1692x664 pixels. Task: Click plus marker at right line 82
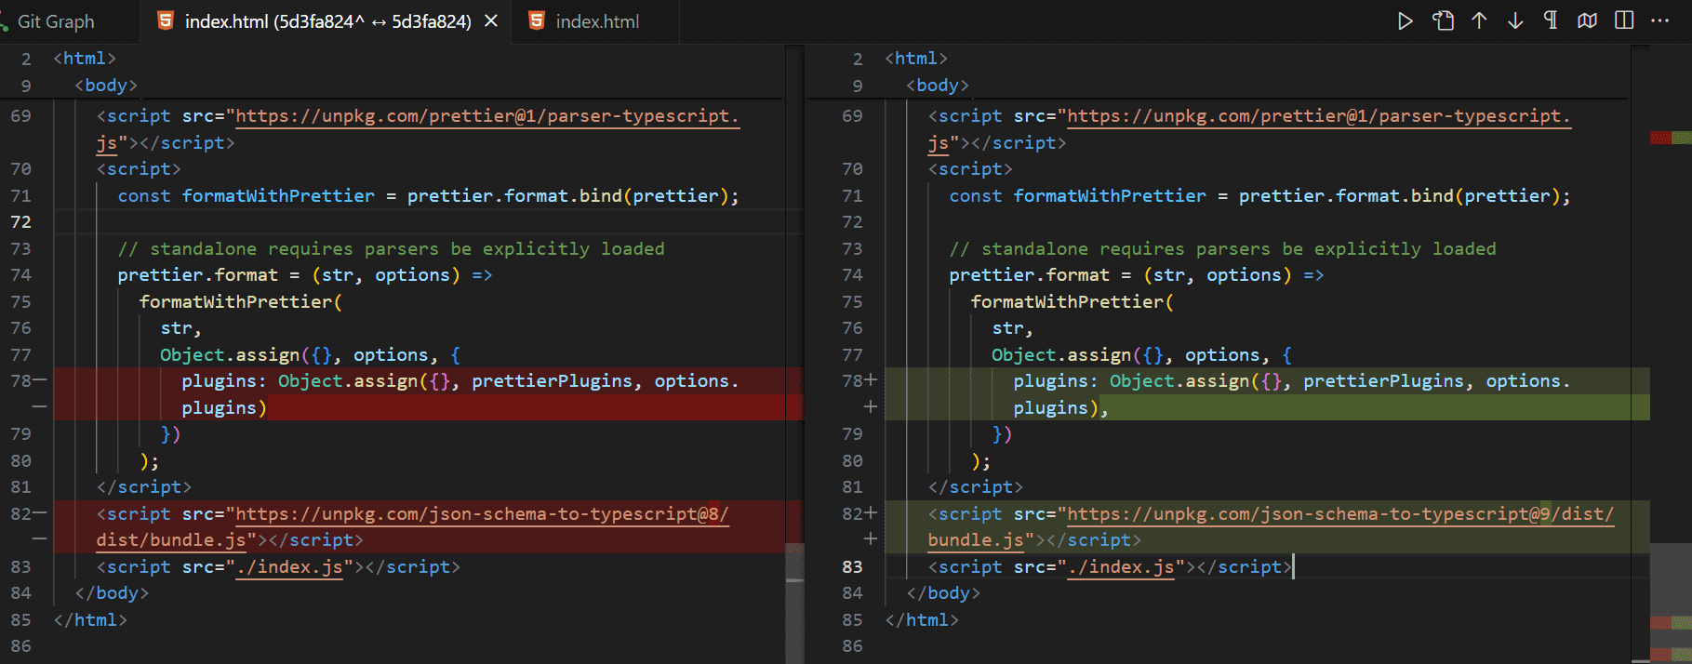(x=871, y=513)
